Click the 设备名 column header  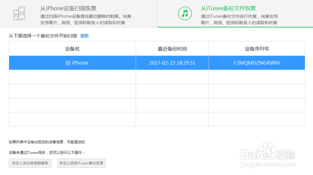(72, 49)
